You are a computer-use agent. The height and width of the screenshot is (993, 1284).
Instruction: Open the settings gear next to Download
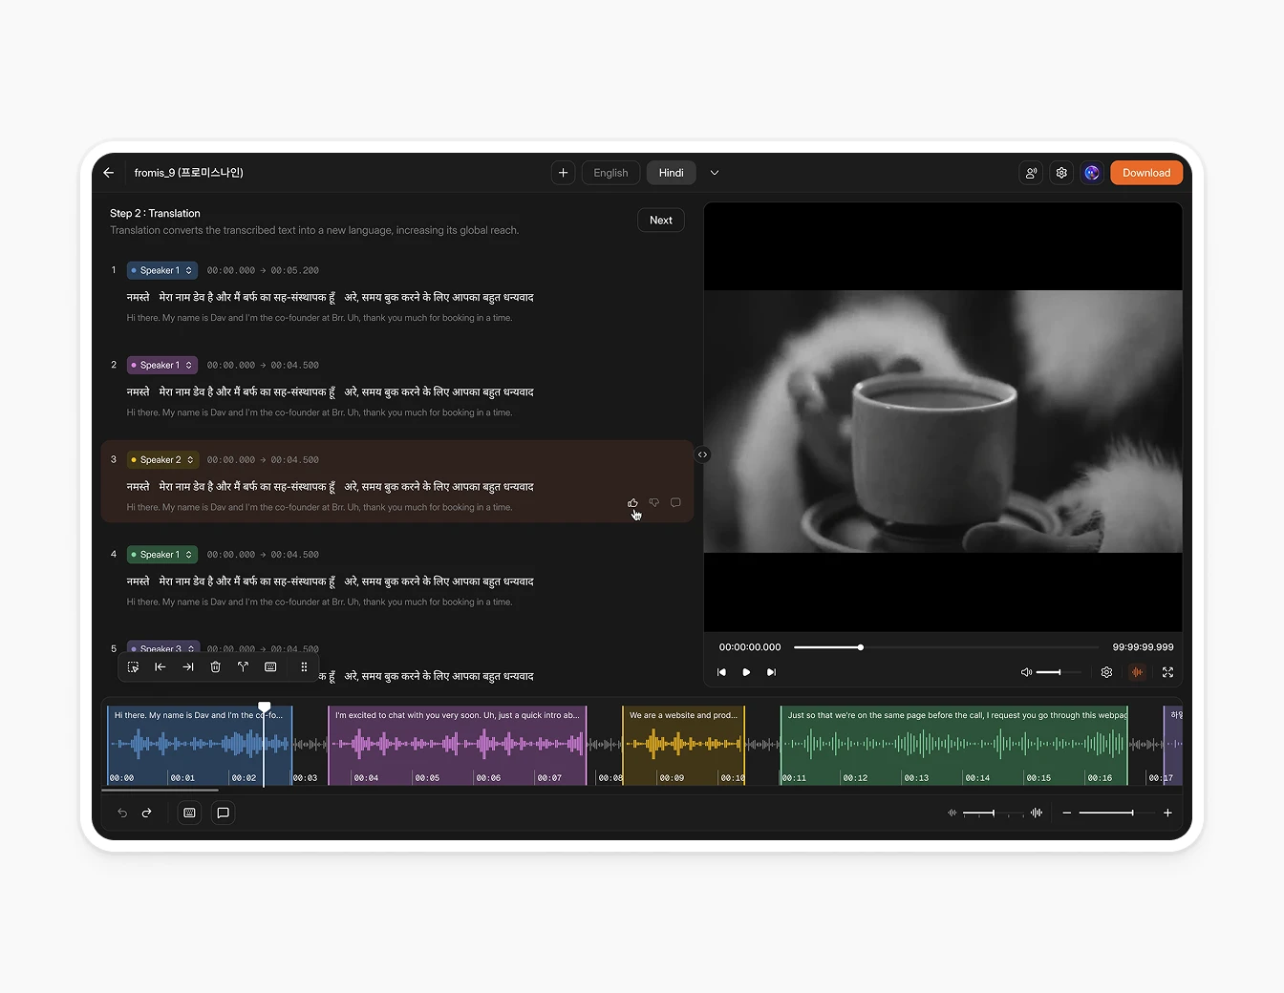pyautogui.click(x=1061, y=173)
